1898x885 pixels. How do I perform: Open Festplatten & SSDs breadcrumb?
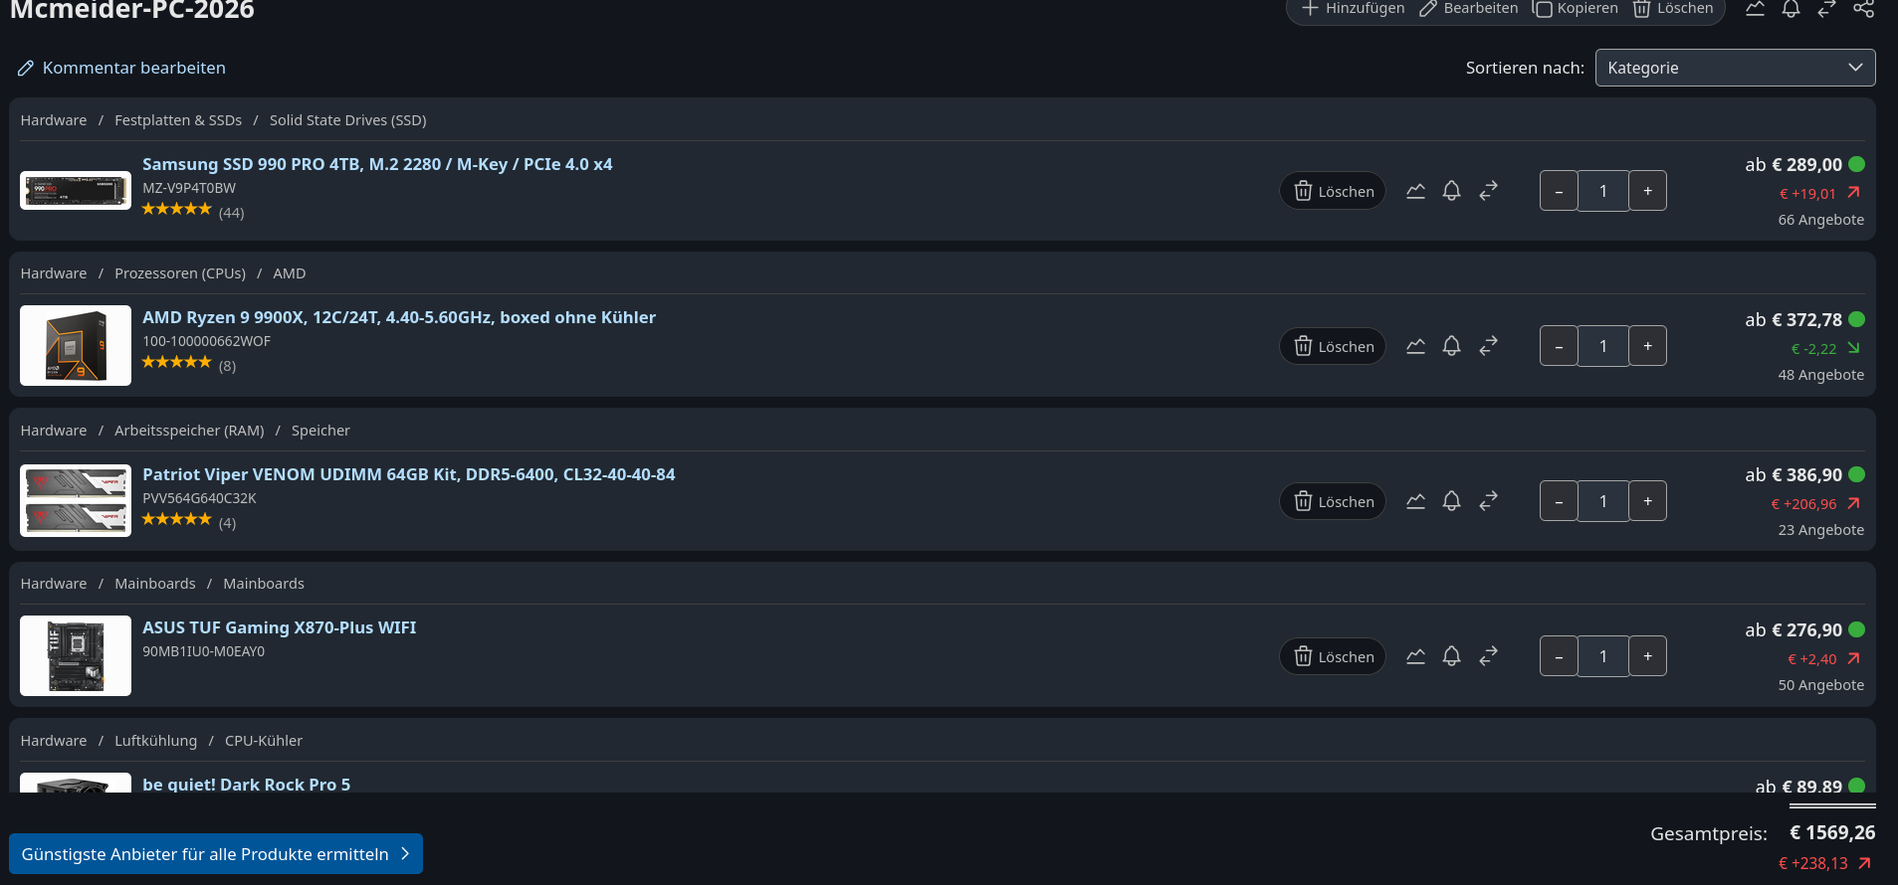(x=178, y=120)
